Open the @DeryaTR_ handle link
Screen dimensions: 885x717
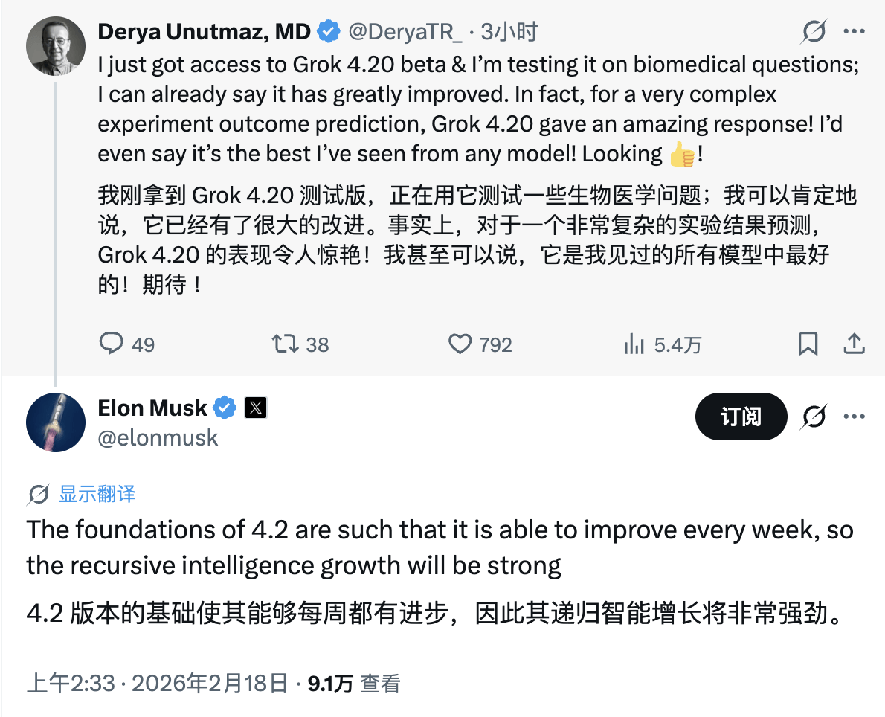tap(405, 31)
